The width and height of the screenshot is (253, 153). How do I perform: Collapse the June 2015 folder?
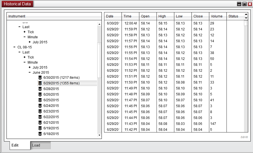pyautogui.click(x=30, y=73)
